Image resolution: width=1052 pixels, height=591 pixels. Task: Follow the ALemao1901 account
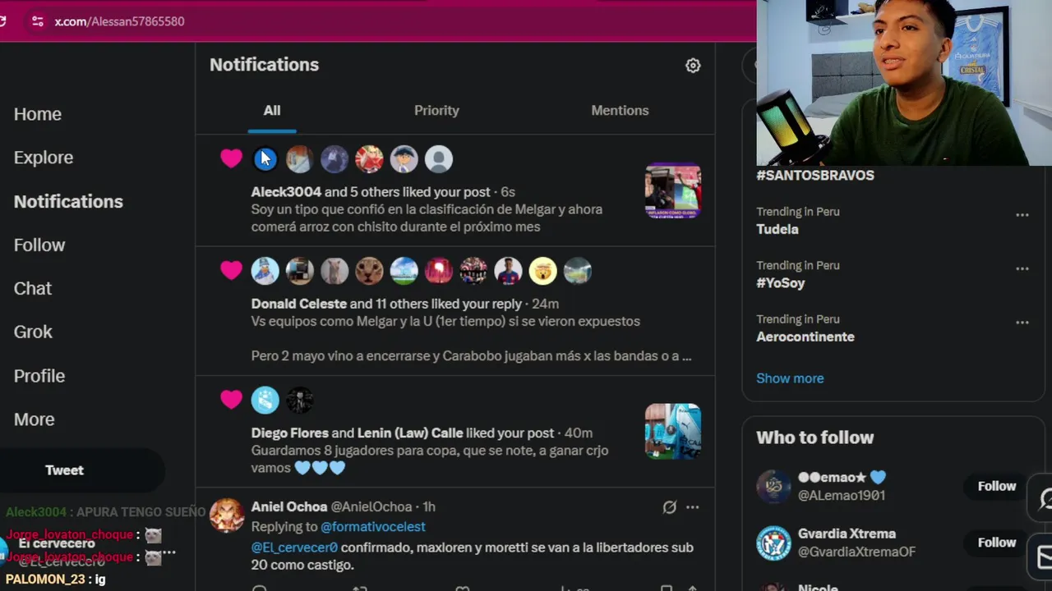coord(997,486)
